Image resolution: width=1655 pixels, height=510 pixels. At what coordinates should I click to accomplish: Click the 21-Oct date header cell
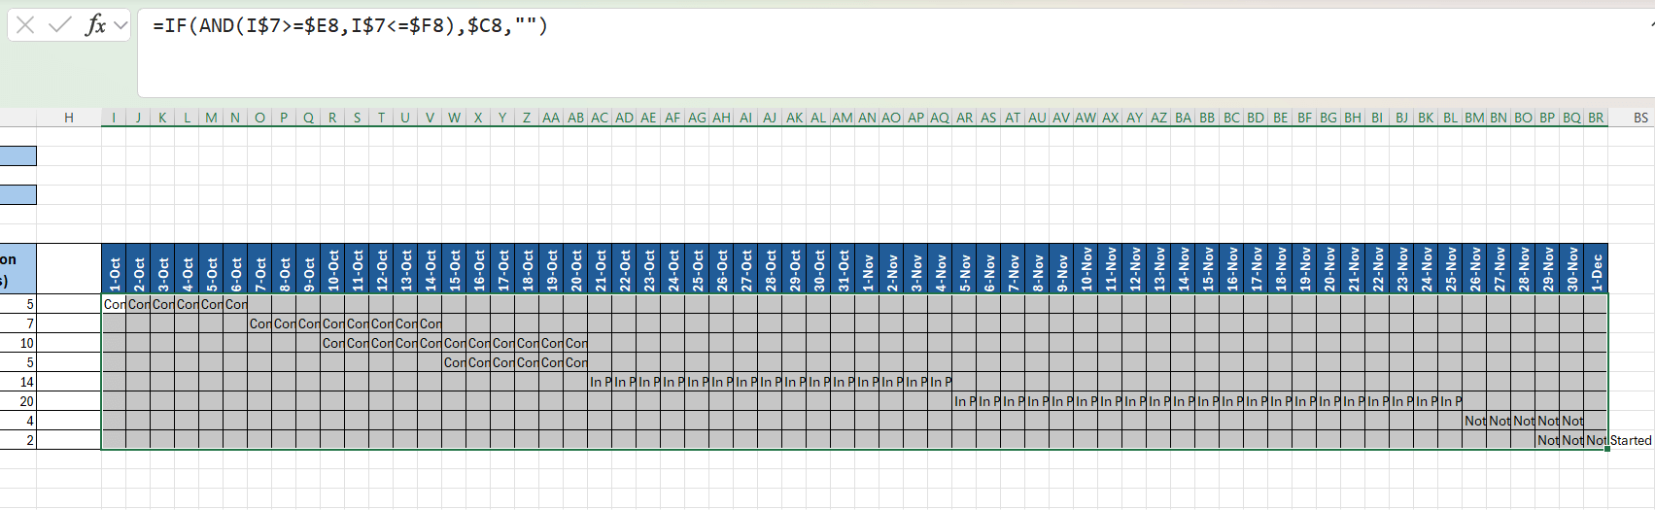point(600,269)
